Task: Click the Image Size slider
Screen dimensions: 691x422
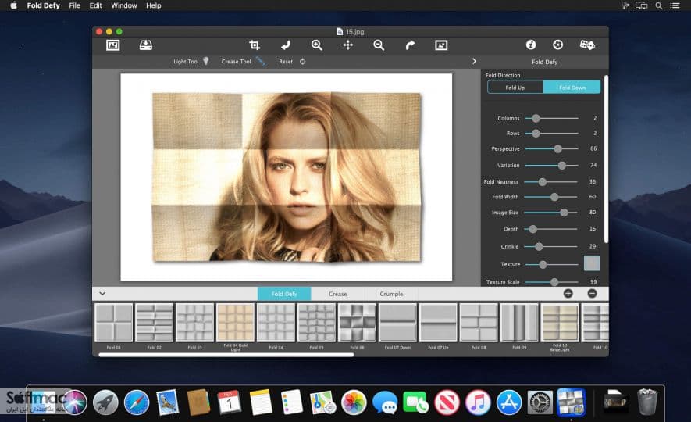Action: coord(551,213)
